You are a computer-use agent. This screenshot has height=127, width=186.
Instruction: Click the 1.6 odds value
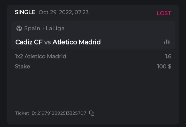point(168,56)
